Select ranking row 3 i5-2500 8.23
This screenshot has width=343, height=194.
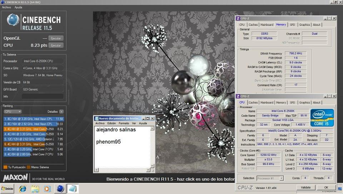click(34, 129)
